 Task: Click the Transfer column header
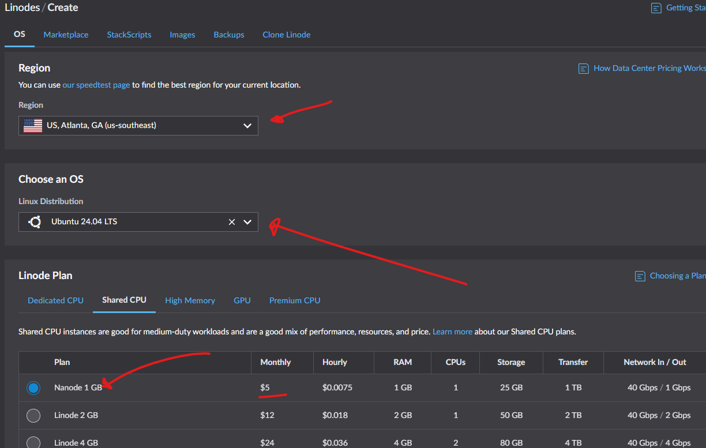coord(573,362)
